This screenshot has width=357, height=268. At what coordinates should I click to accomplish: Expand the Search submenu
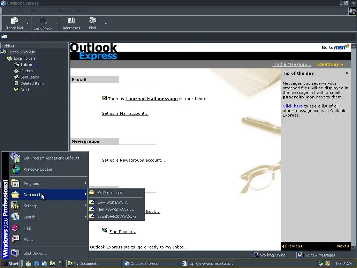click(49, 217)
